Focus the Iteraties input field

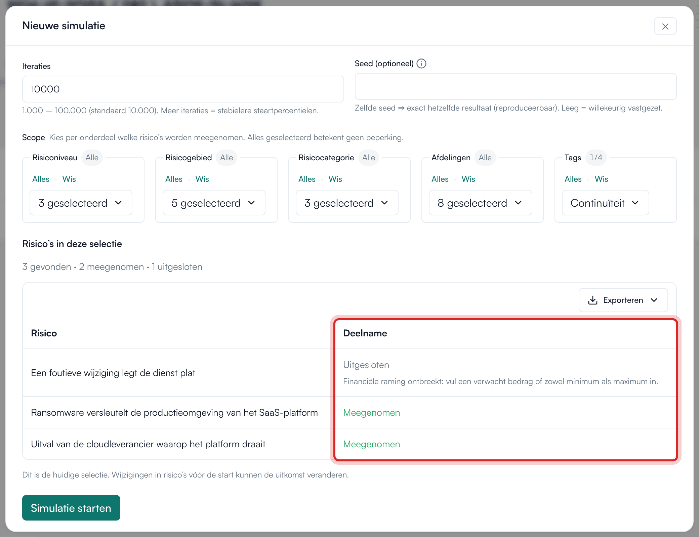click(183, 89)
